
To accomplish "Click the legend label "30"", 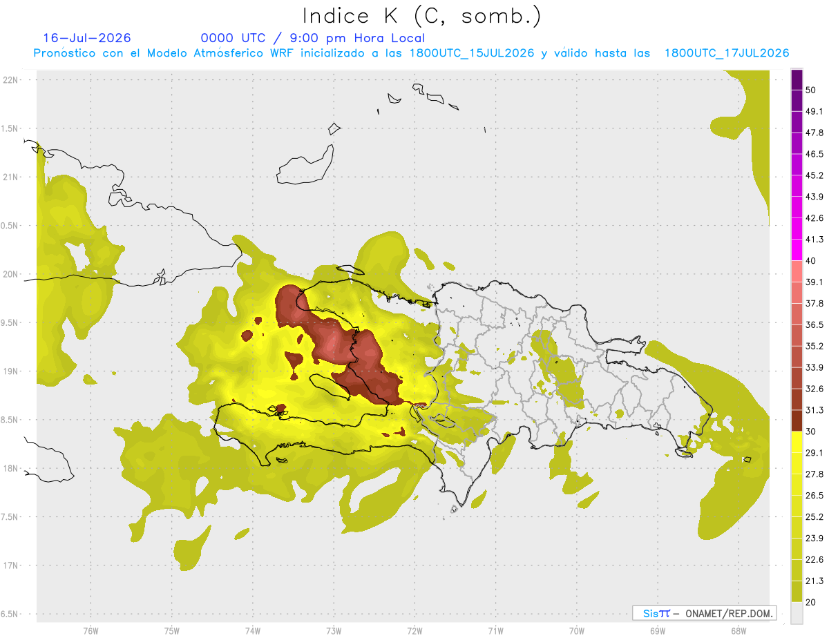I will coord(811,431).
